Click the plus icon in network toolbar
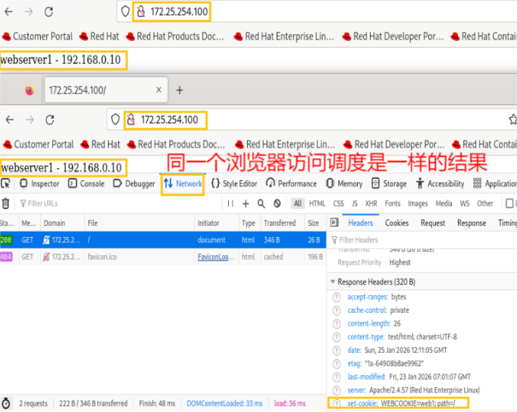The width and height of the screenshot is (517, 412). [246, 204]
